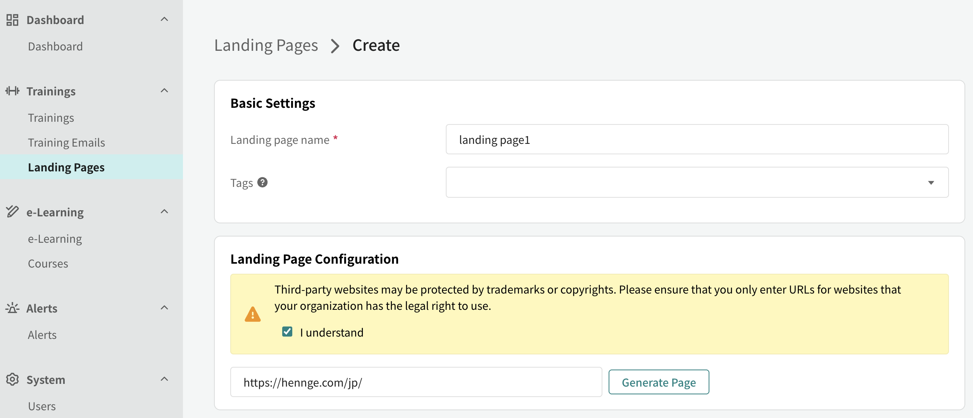Viewport: 973px width, 418px height.
Task: Click the "Landing Page Configuration" heading
Action: (314, 259)
